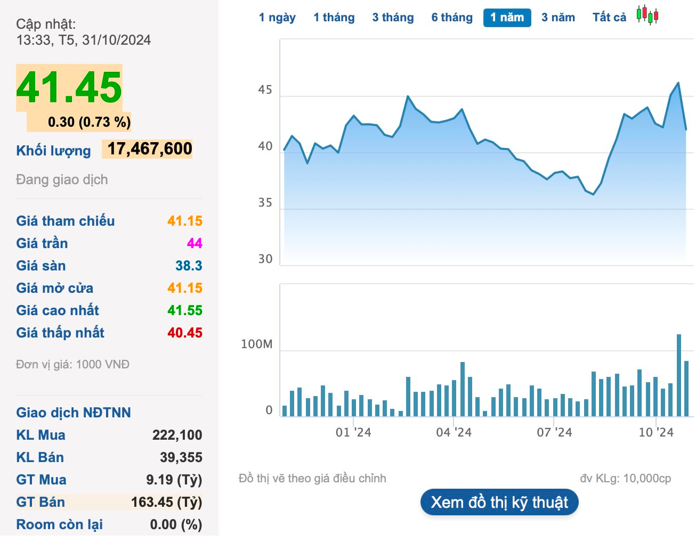This screenshot has height=543, width=696.
Task: Click the tallest volume bar near 10 '24
Action: point(679,375)
